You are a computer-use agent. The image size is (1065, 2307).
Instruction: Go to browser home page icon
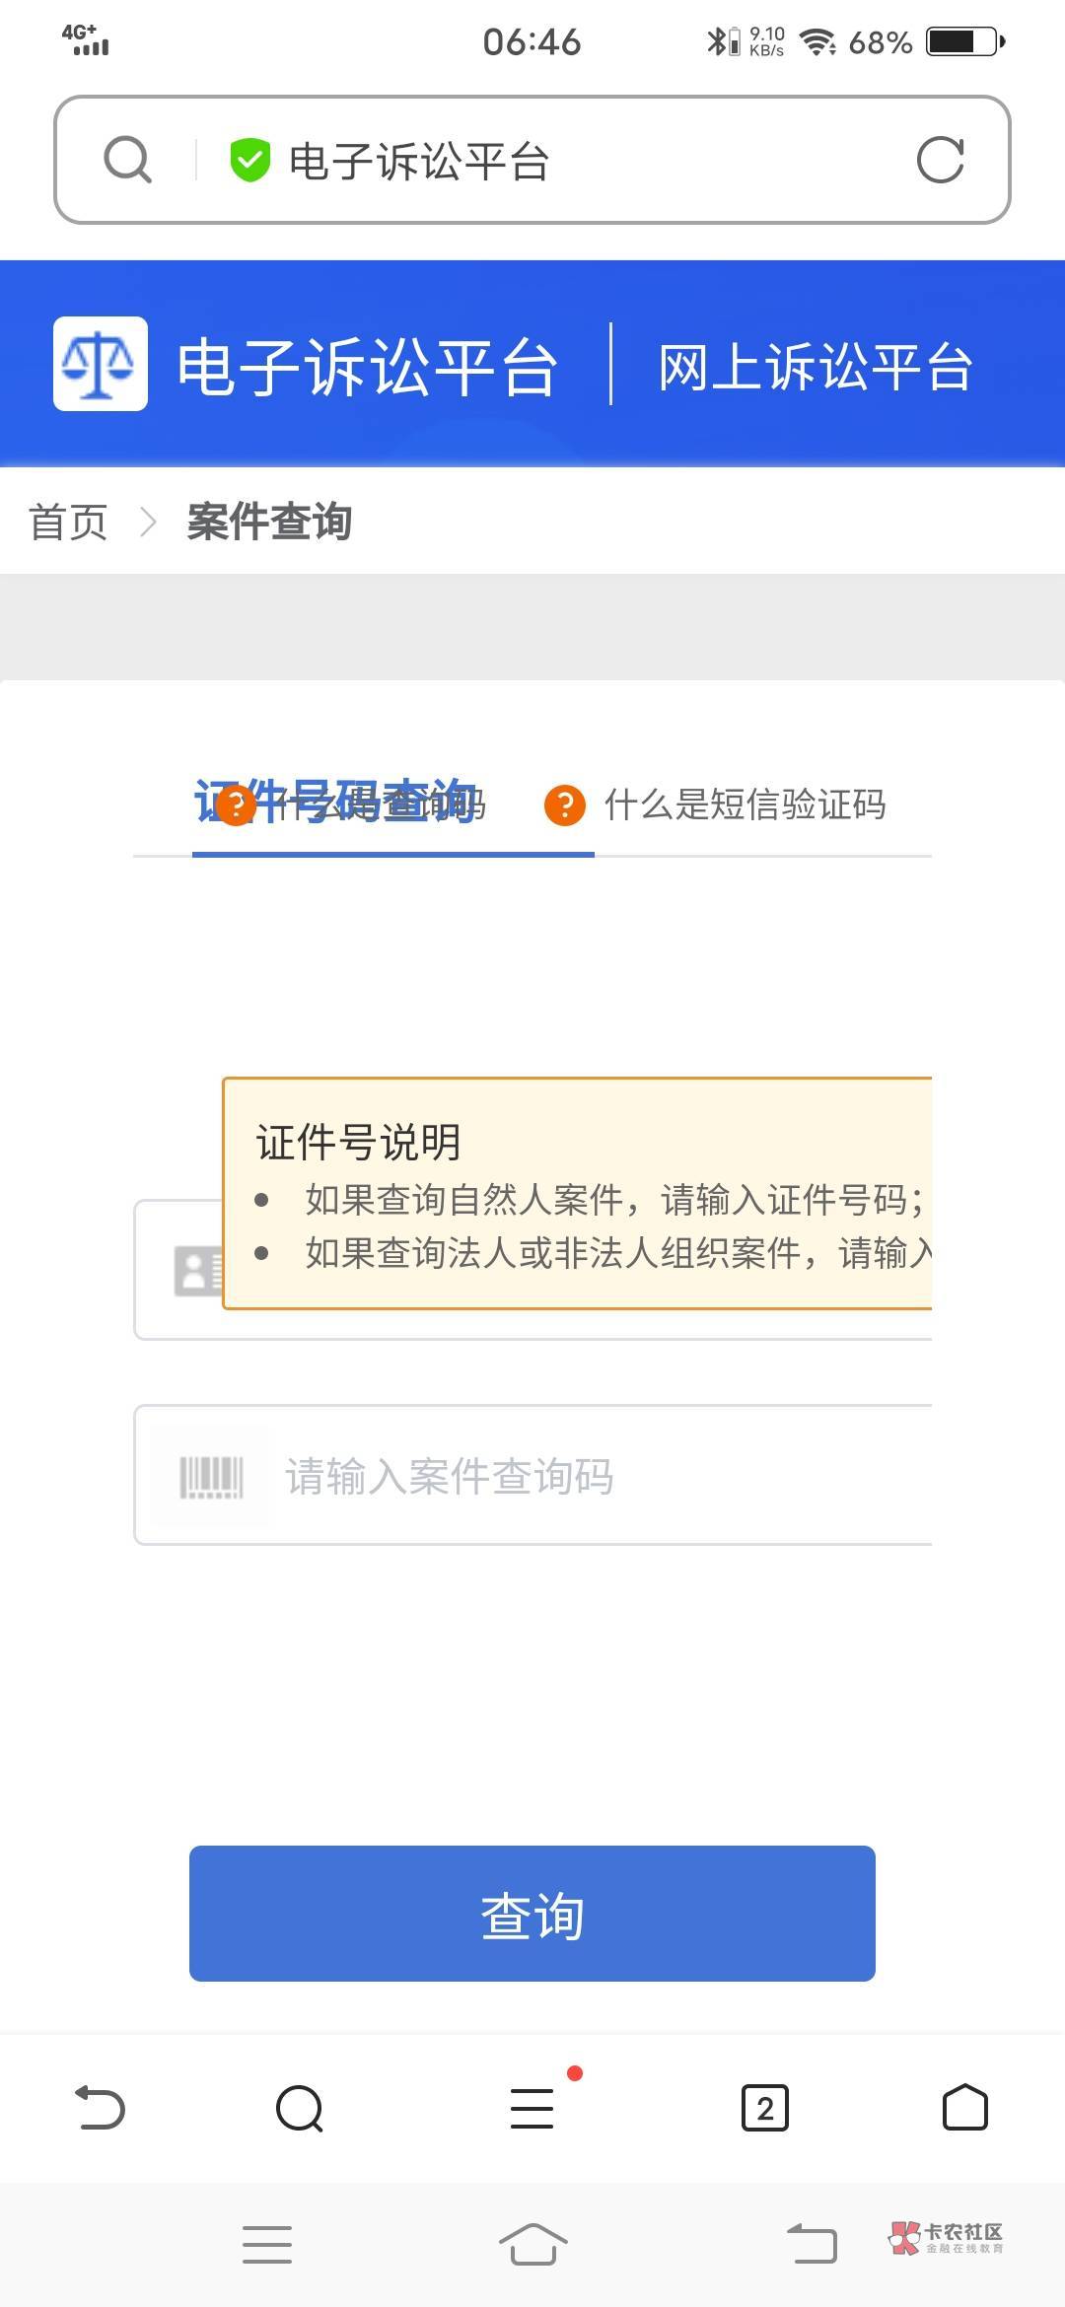click(964, 2108)
